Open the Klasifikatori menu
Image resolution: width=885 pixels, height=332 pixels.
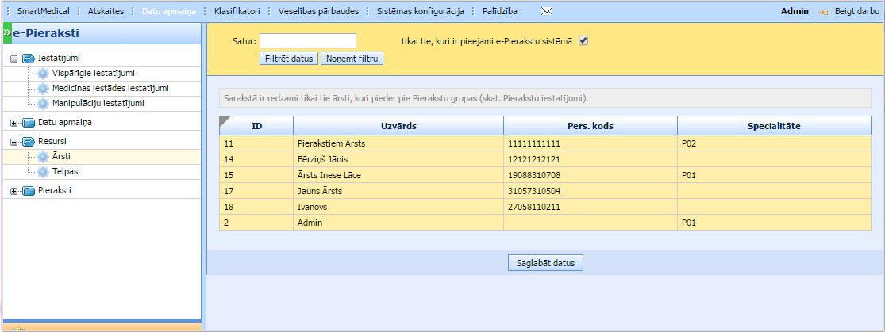[237, 12]
